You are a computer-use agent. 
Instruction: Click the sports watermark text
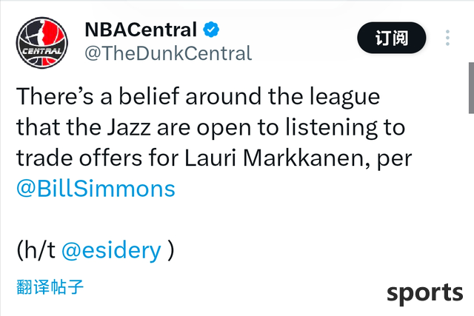(424, 293)
